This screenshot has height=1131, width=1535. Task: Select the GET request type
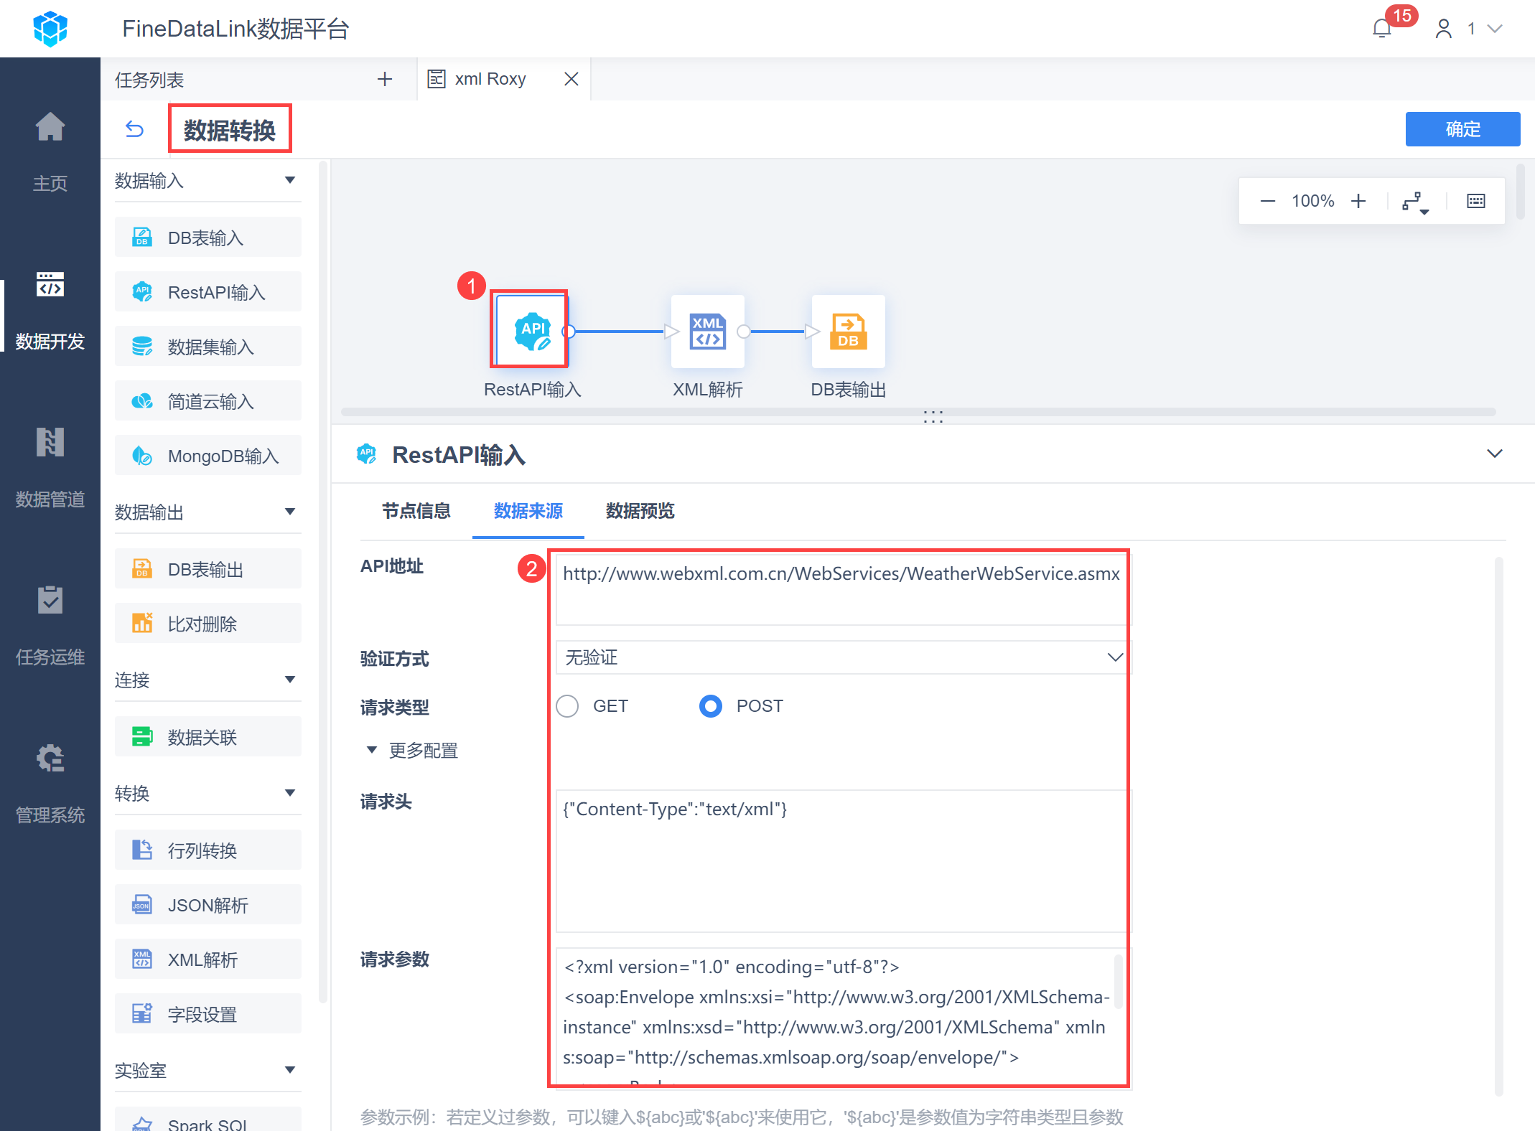point(567,706)
